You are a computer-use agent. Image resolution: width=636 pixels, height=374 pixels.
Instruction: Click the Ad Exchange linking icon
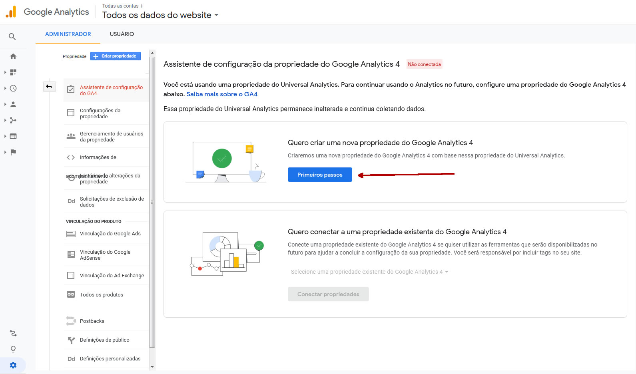click(x=71, y=275)
